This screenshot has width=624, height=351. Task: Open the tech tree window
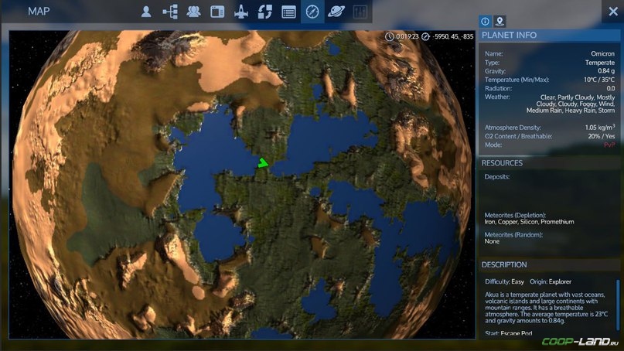click(x=170, y=12)
